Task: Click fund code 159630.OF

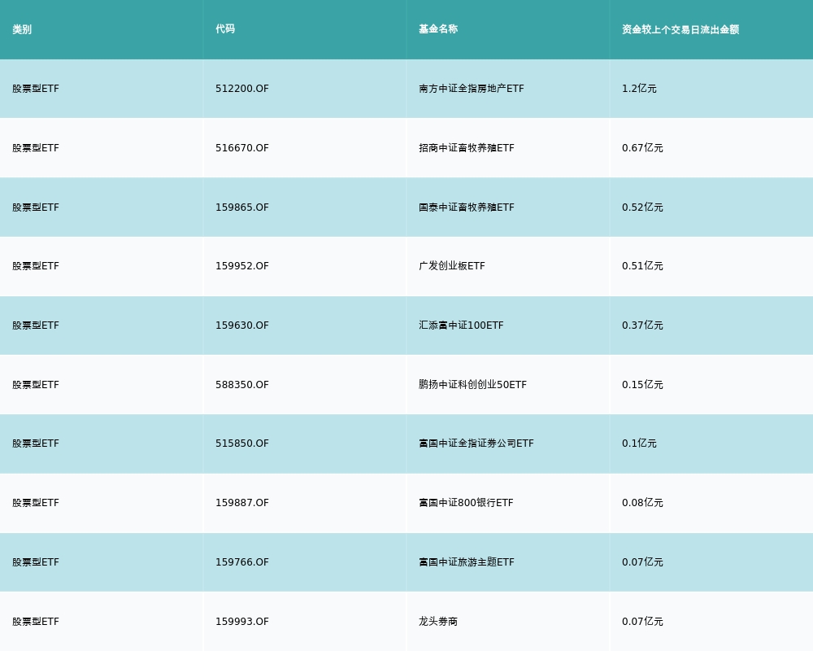Action: [x=242, y=325]
